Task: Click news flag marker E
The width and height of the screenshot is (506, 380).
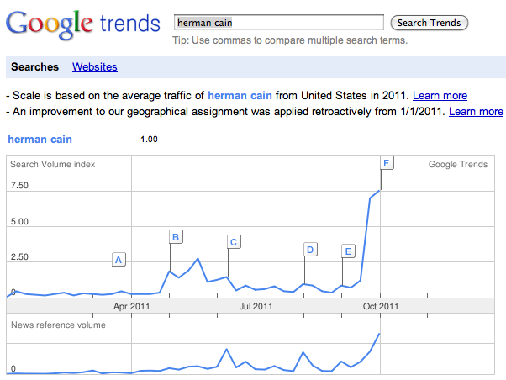Action: click(x=348, y=251)
